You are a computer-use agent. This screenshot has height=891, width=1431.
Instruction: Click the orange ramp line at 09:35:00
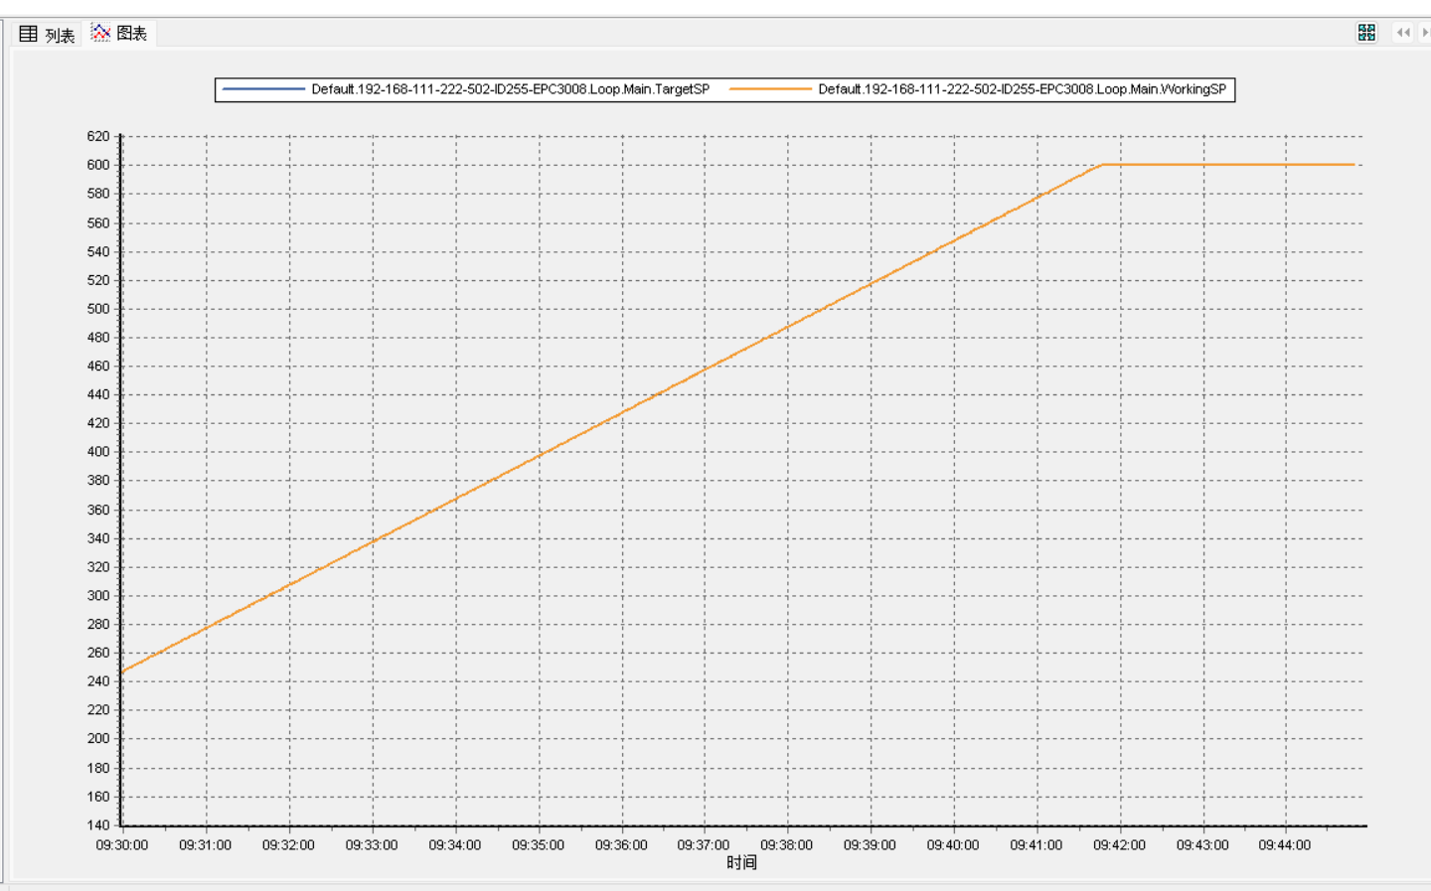540,455
